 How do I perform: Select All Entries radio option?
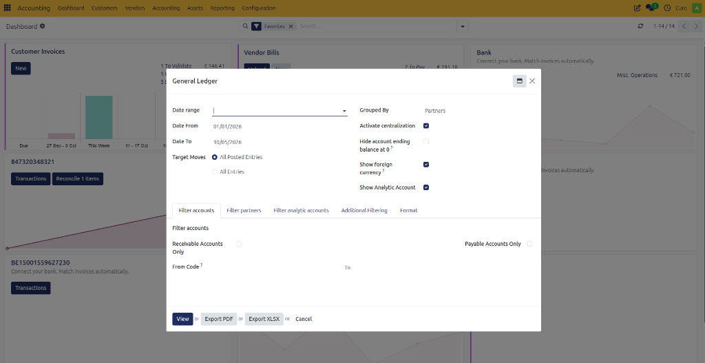(215, 172)
